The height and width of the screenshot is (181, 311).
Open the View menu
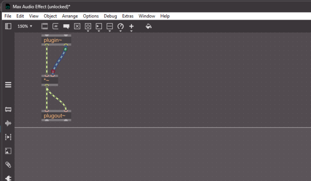click(34, 16)
